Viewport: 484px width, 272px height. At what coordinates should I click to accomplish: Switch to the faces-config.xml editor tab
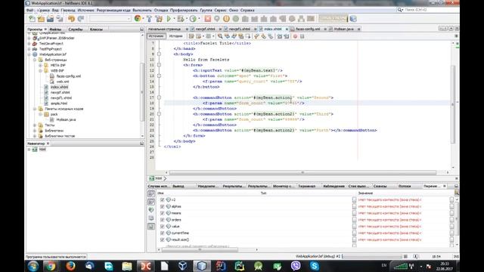[308, 29]
